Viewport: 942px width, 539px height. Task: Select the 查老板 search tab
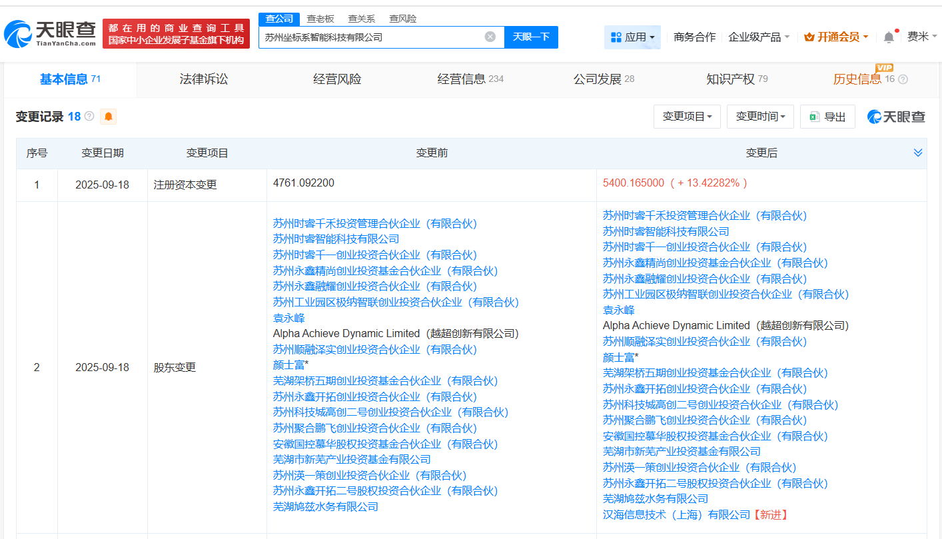pyautogui.click(x=320, y=19)
